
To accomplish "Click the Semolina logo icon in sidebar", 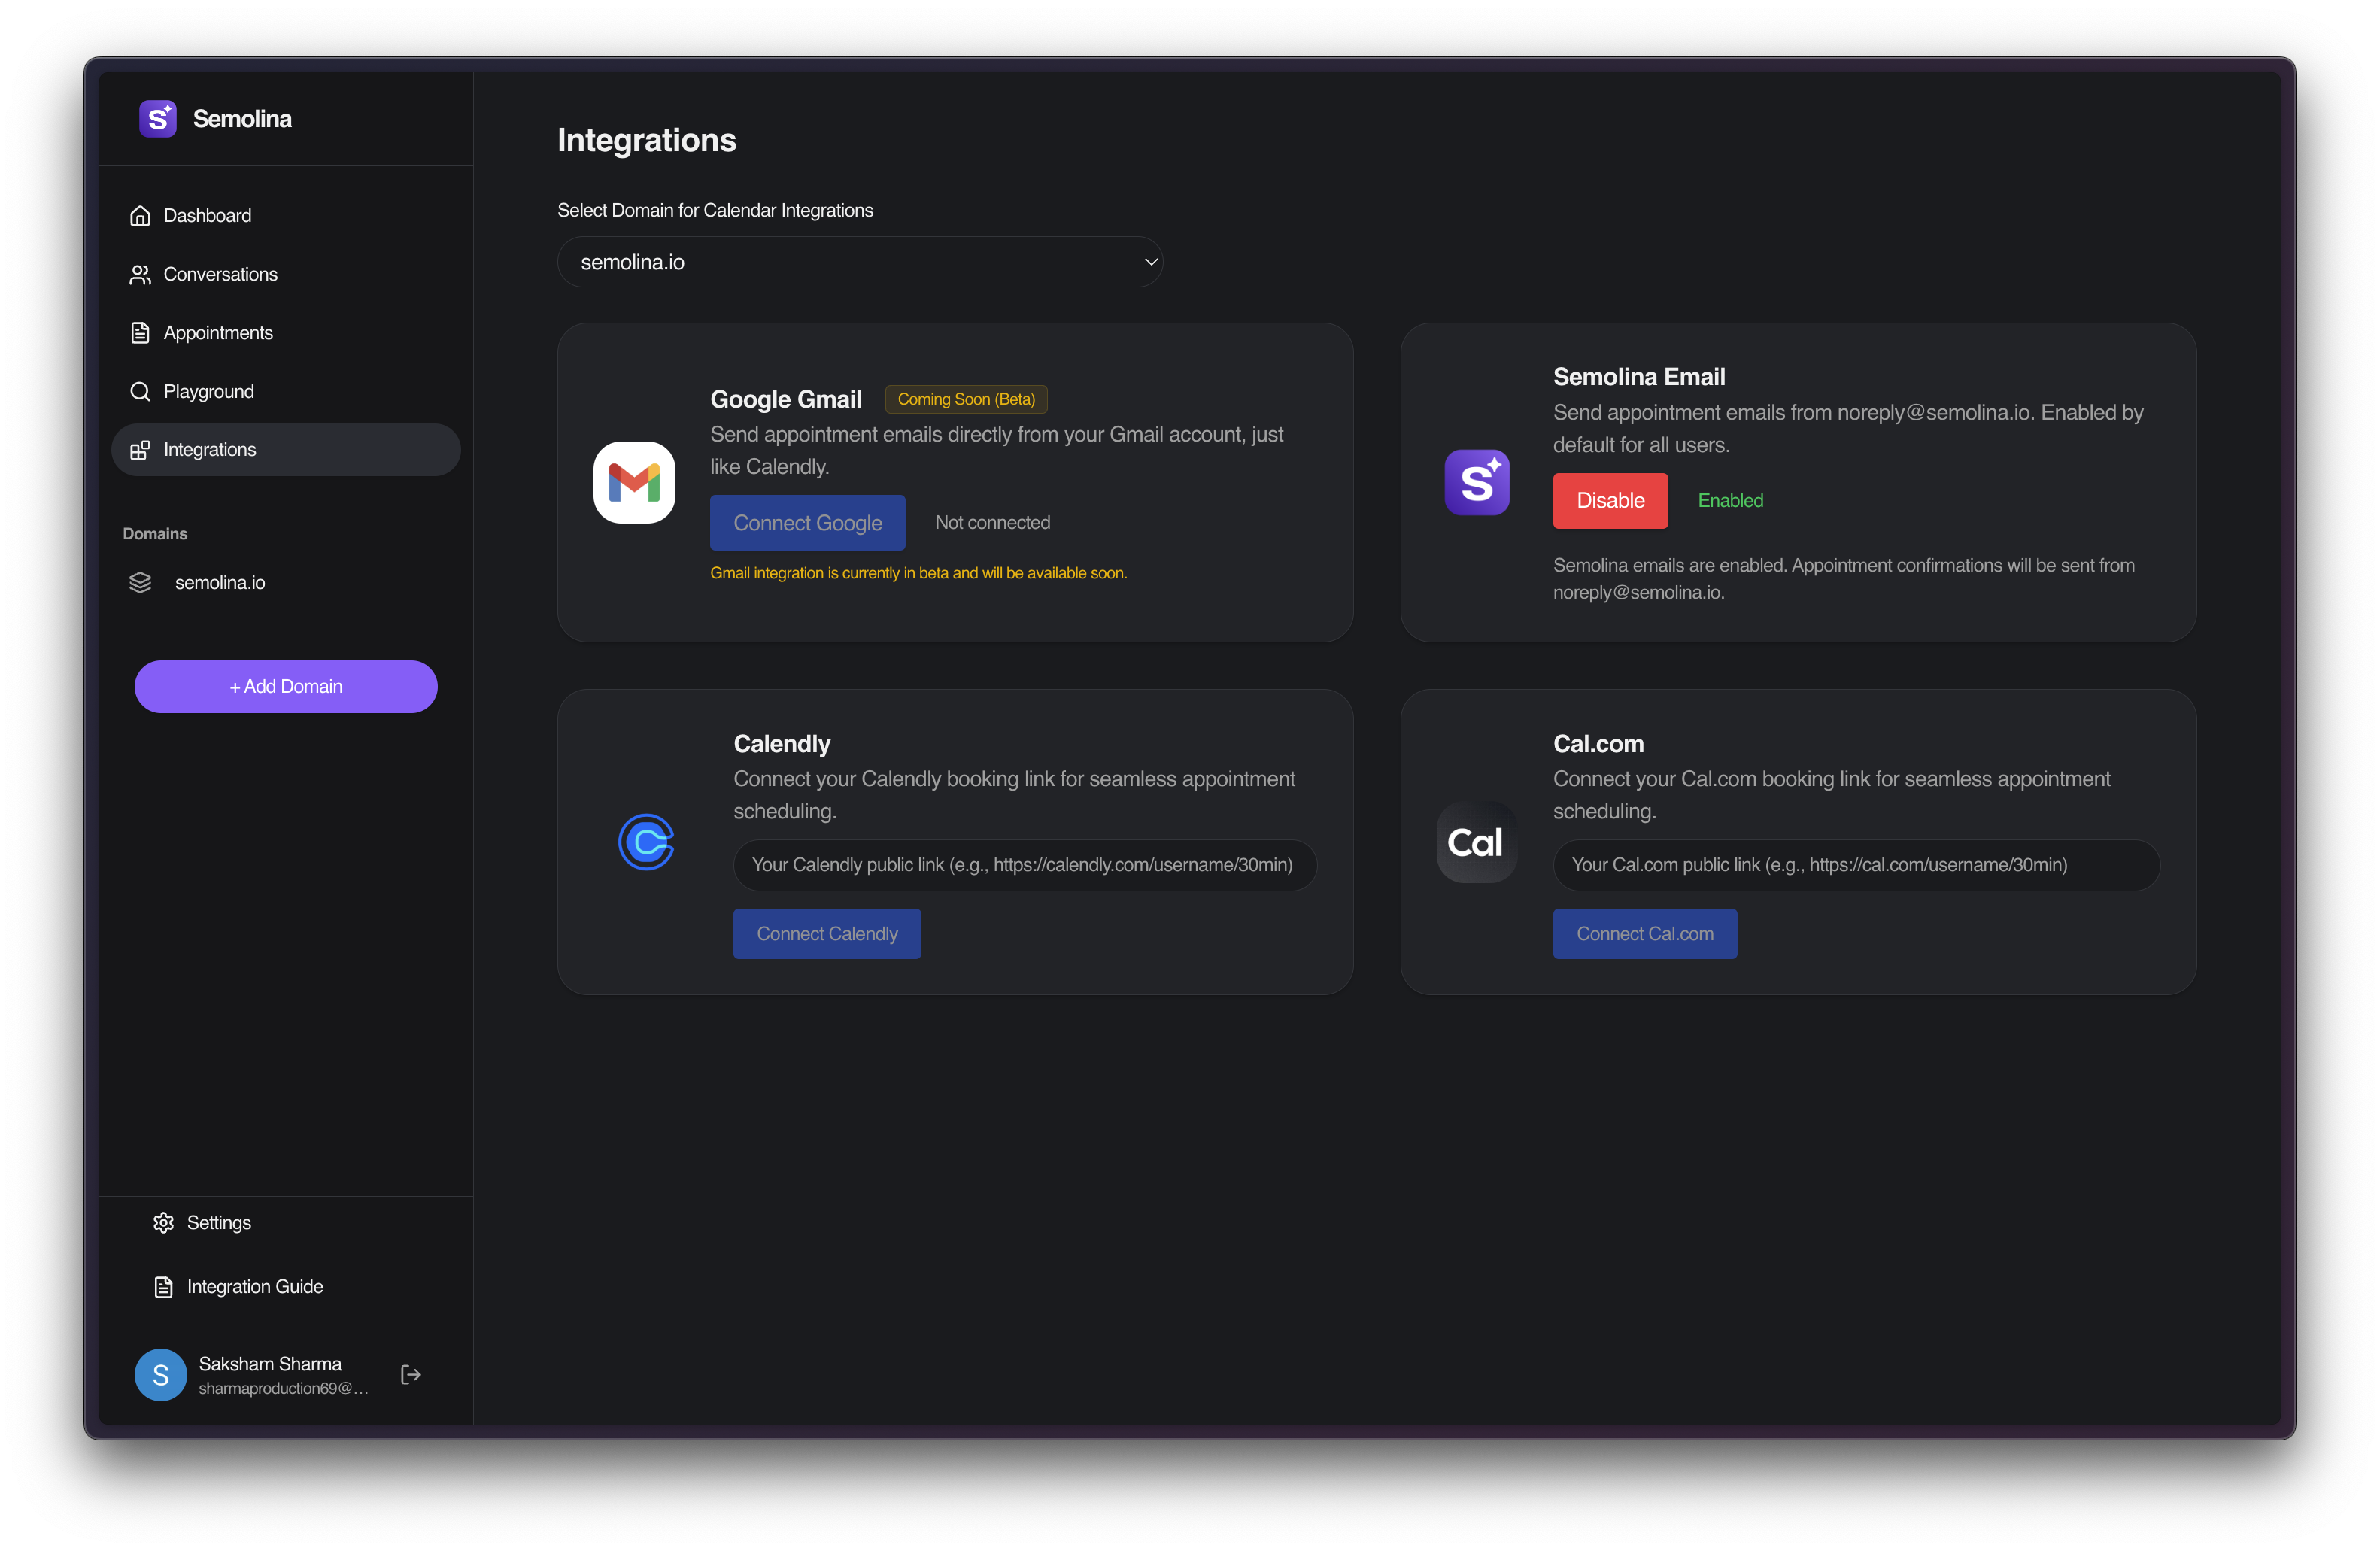I will tap(158, 119).
